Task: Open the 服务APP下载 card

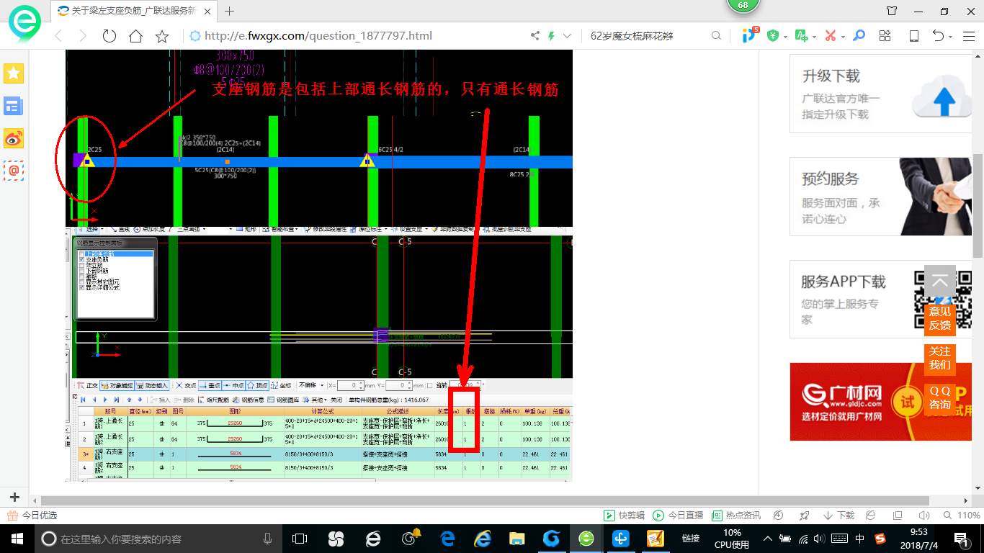Action: (881, 299)
